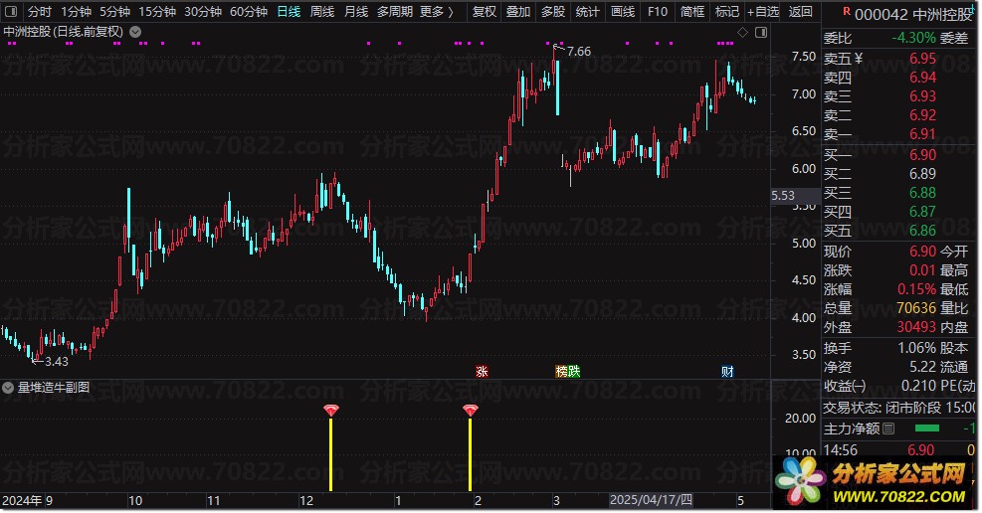The image size is (982, 513).
Task: Click the 叠加 overlay button
Action: 518,11
